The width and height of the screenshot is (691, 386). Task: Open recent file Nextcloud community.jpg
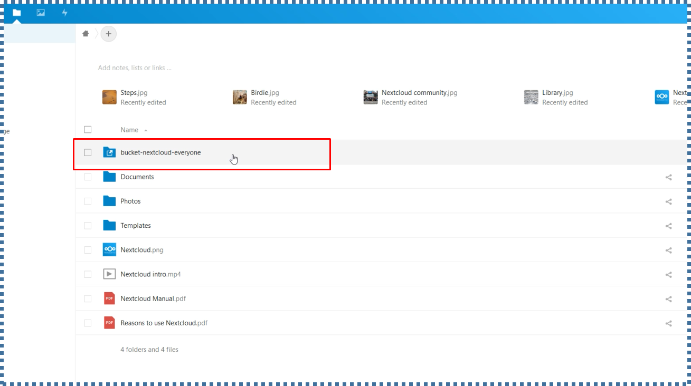(x=411, y=97)
